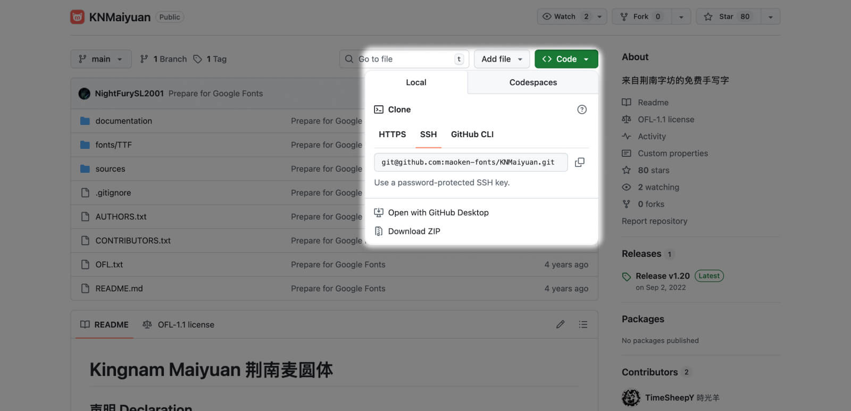Open the README outline list icon
851x411 pixels.
(583, 324)
